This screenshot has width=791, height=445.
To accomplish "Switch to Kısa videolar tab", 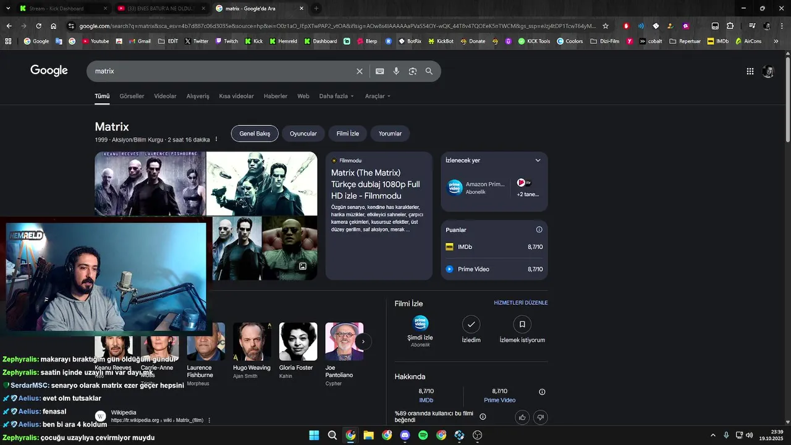I will [236, 96].
